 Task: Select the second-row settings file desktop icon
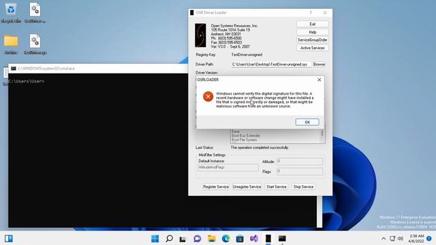pos(35,44)
